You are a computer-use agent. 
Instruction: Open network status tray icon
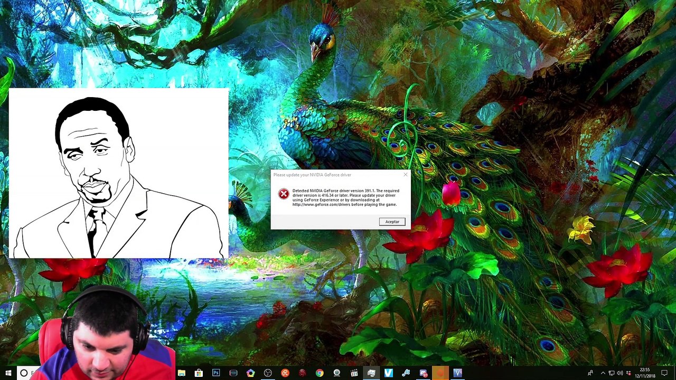coord(612,373)
